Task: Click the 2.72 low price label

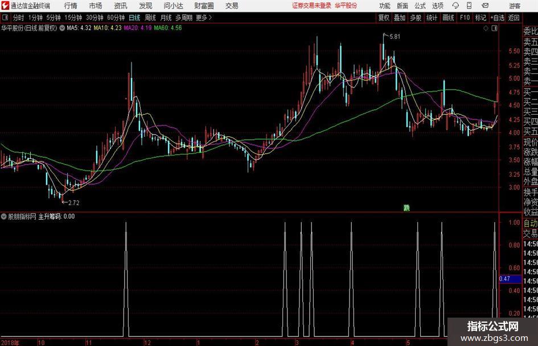Action: (74, 203)
